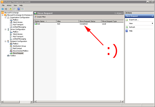Click the results pane horizontal scrollbar track
This screenshot has height=107, width=155.
79,101
